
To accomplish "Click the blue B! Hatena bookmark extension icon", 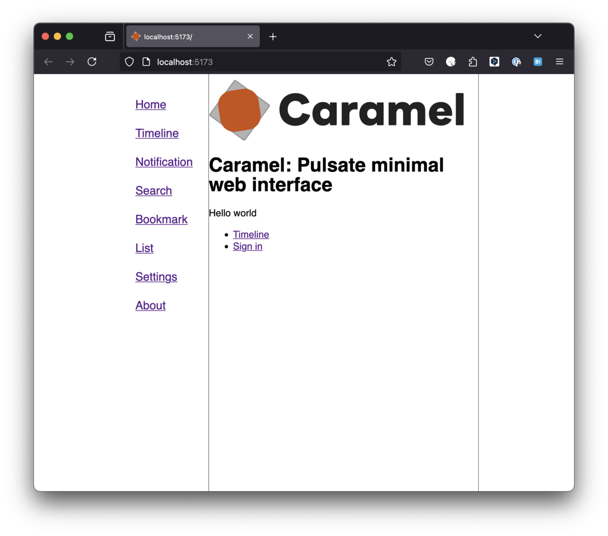I will pyautogui.click(x=538, y=62).
